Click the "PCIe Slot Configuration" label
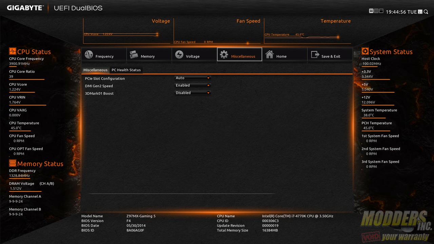The height and width of the screenshot is (244, 434). 105,79
